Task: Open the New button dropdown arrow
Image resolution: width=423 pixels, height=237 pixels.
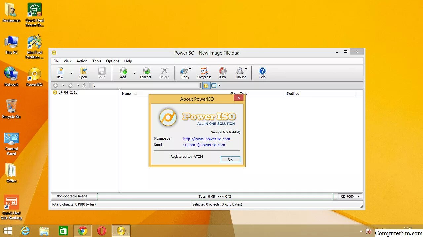Action: (71, 73)
